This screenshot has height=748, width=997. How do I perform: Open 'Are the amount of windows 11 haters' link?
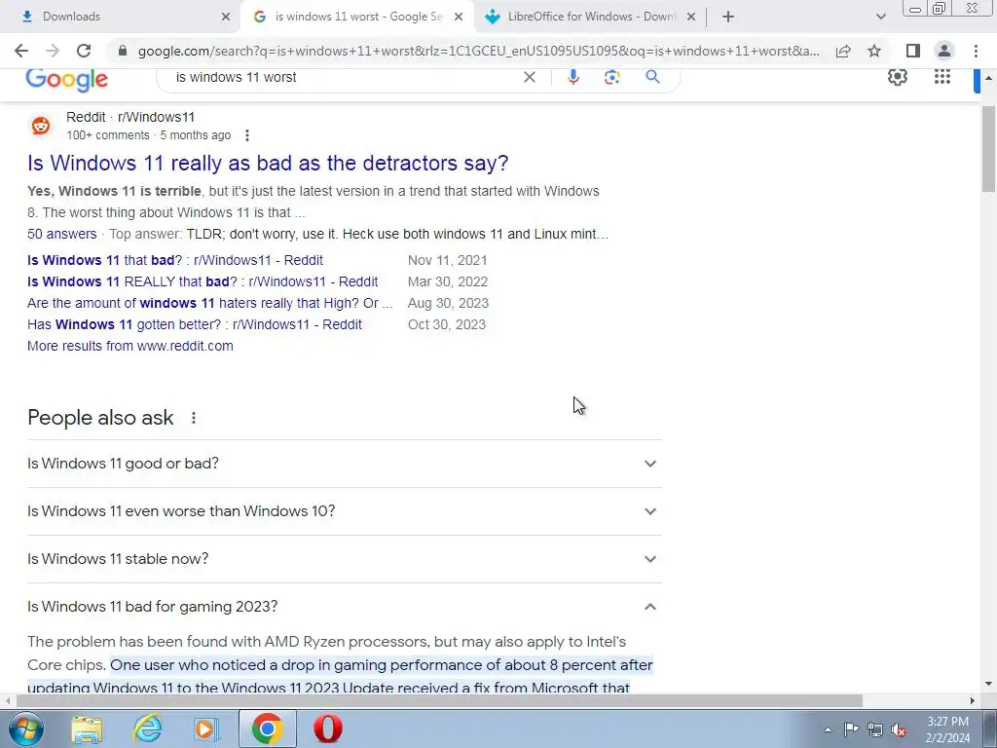(210, 304)
